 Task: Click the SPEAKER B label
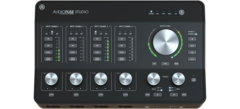point(191,34)
